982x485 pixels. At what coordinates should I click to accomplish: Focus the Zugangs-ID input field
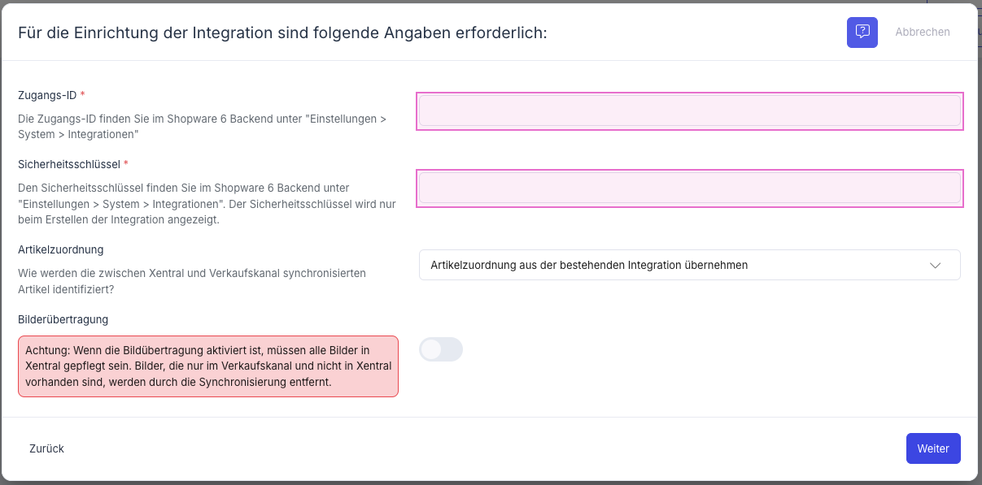coord(689,111)
